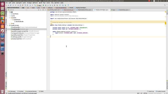
Task: Open Firefox from the Ubuntu dock
Action: [x=2, y=22]
